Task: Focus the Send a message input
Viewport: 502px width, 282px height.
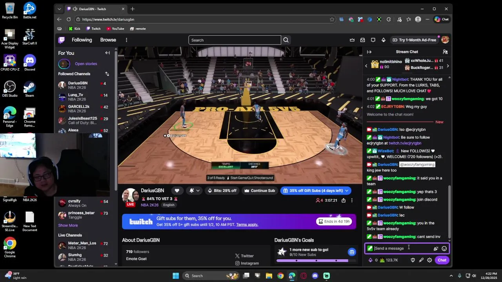Action: [x=403, y=248]
